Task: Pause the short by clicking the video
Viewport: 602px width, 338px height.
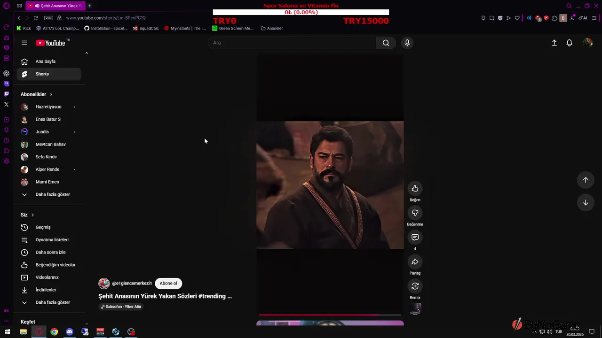Action: (330, 185)
